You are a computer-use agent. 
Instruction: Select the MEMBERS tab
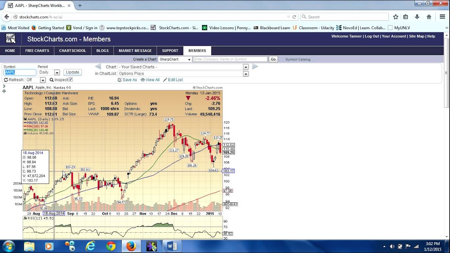[x=197, y=51]
